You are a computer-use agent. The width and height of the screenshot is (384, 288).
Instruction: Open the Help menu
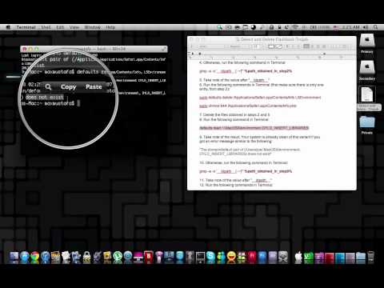[110, 27]
